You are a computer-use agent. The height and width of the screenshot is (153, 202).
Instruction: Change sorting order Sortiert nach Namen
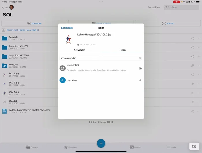23,30
